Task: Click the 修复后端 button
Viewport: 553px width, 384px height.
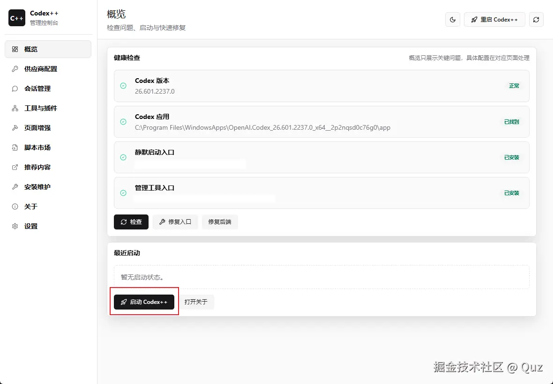Action: click(220, 222)
